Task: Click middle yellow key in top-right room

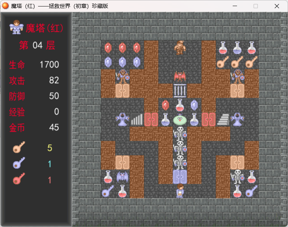Action: pos(237,62)
